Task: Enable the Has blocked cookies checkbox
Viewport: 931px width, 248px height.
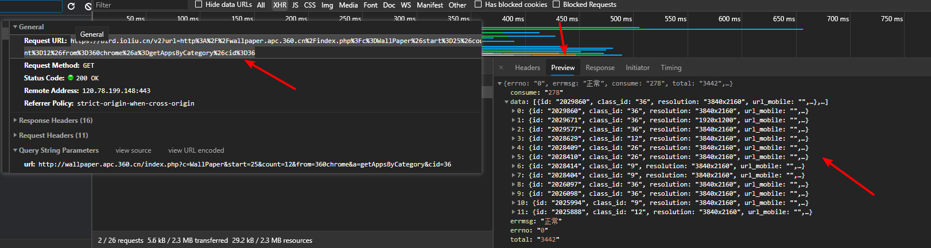Action: tap(478, 4)
